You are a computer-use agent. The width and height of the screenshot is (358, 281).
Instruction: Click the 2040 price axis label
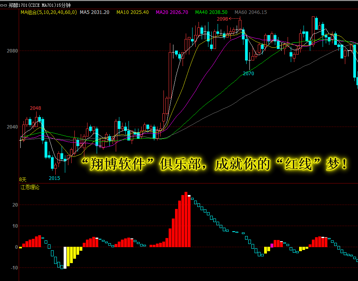12,127
